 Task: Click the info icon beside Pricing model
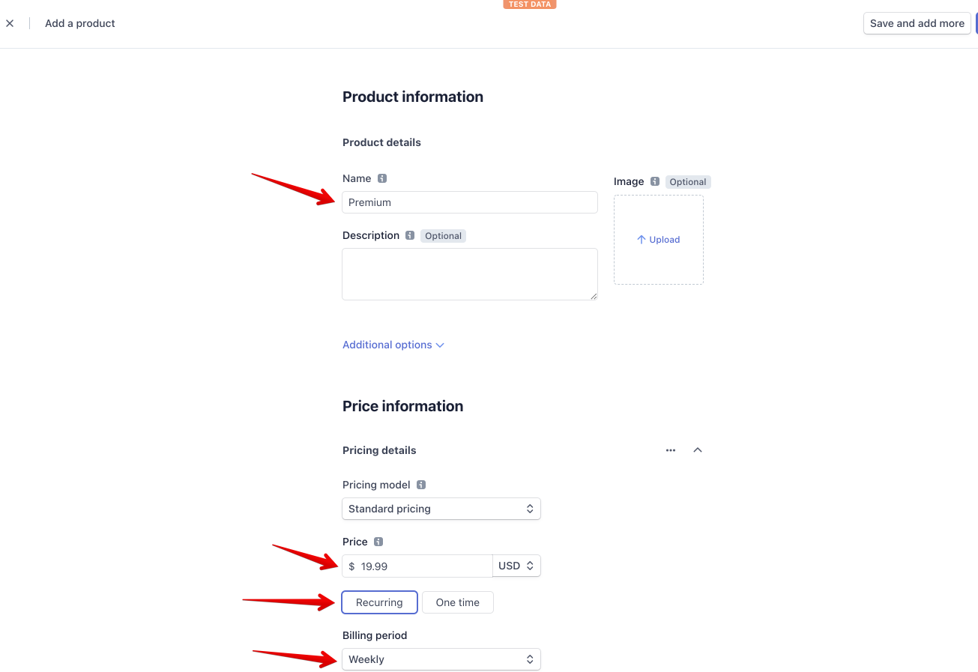point(421,485)
